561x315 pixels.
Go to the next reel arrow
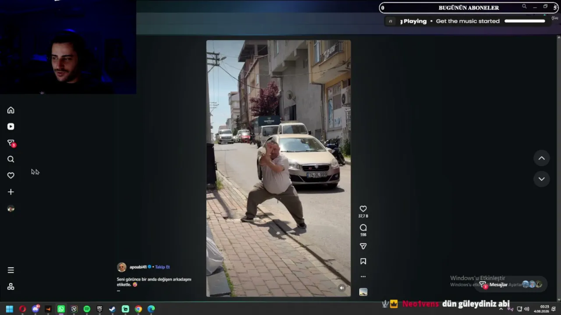(x=542, y=179)
